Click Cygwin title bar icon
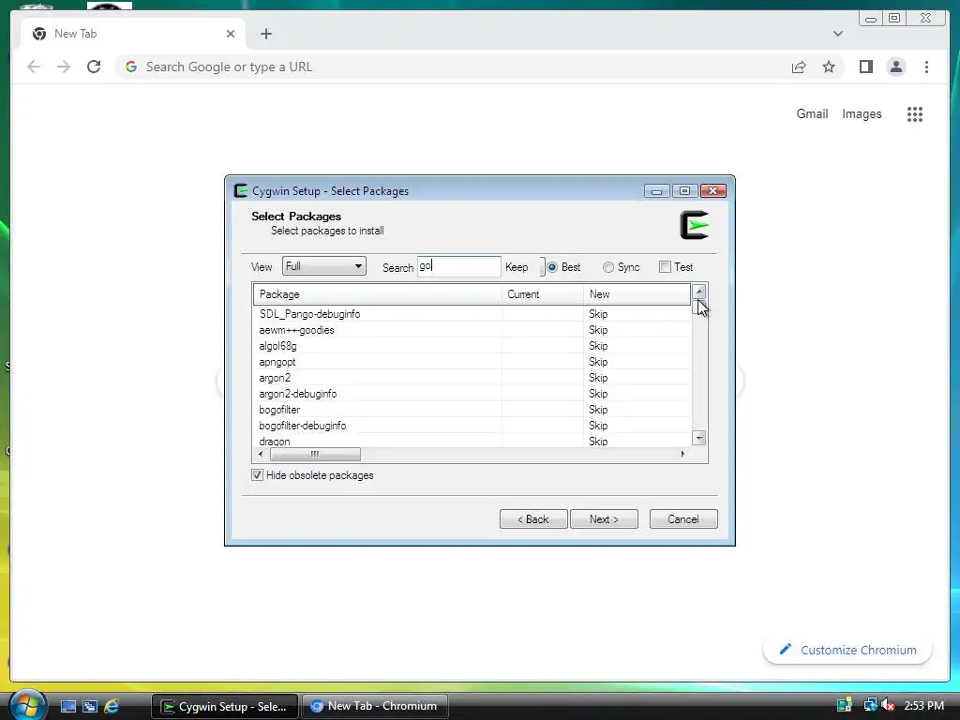 point(241,190)
